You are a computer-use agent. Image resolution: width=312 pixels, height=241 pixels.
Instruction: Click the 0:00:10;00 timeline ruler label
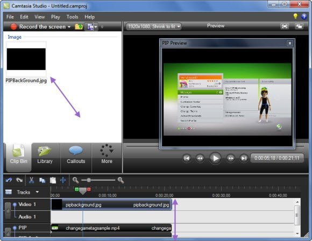[x=108, y=195]
